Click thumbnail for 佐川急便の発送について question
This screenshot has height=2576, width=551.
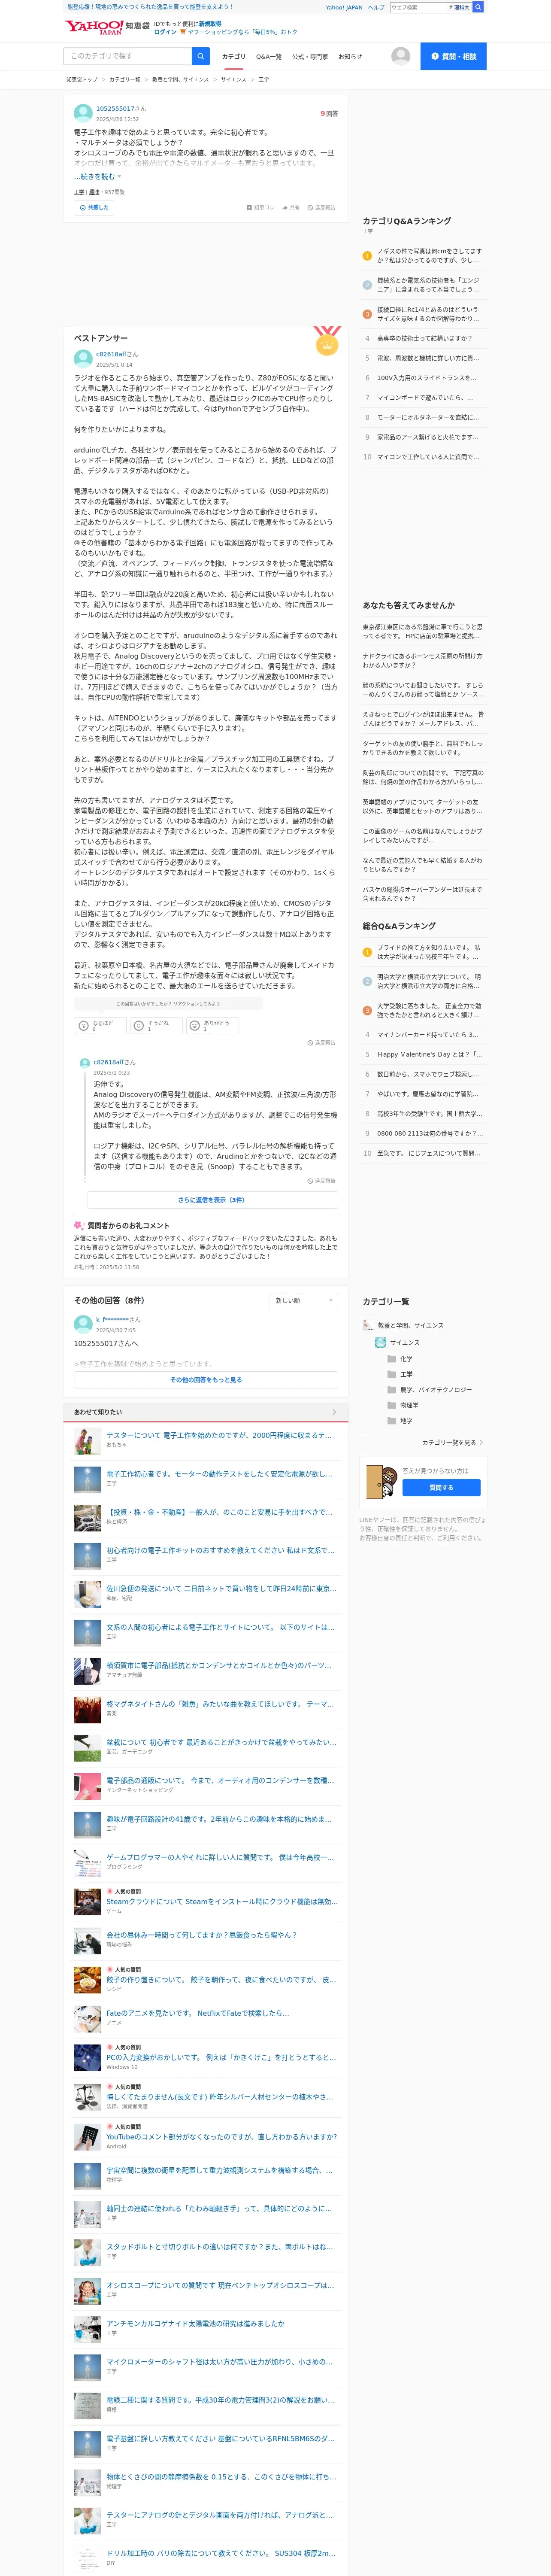(87, 1594)
